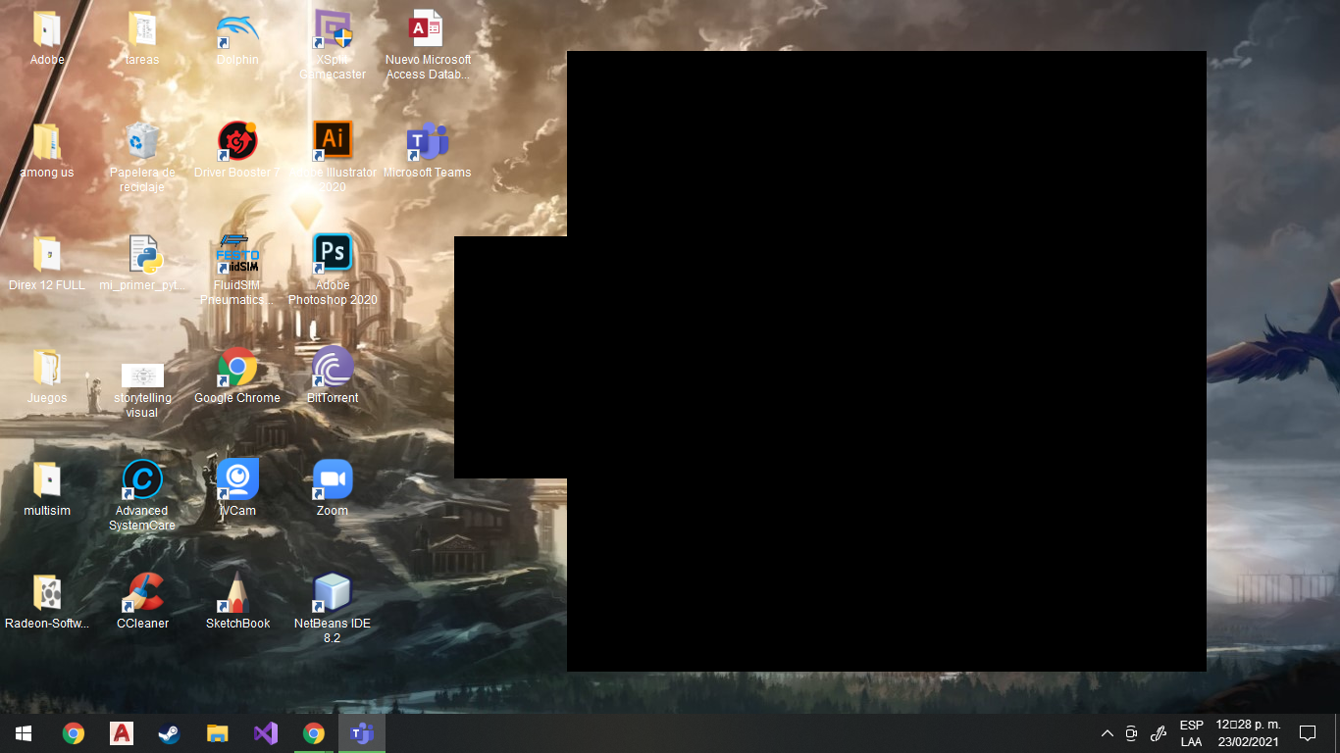Select the FluidSIM Pneumatics shortcut
Viewport: 1340px width, 753px height.
click(x=237, y=272)
